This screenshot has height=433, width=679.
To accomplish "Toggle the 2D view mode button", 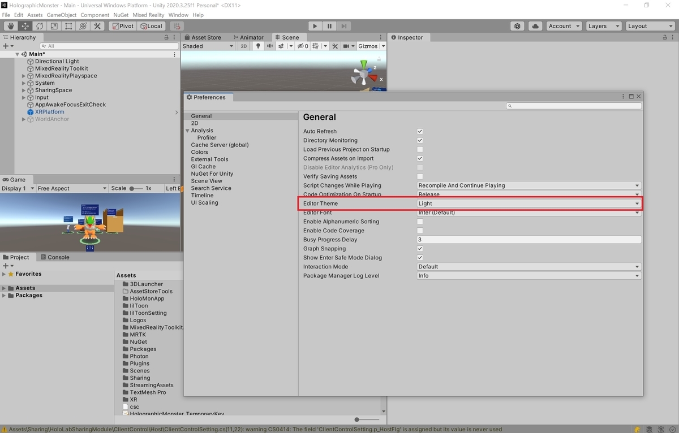I will tap(243, 46).
